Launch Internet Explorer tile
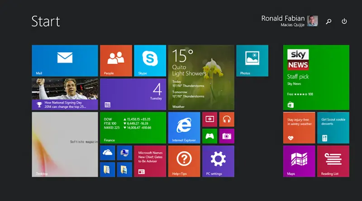Viewport: 362px width, 201px height. coord(184,128)
